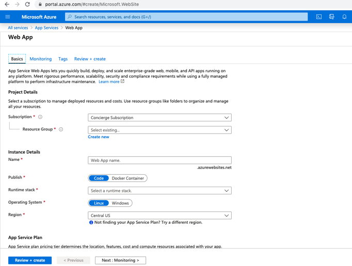Click the Next : Monitoring button
This screenshot has height=266, width=352.
click(x=120, y=260)
